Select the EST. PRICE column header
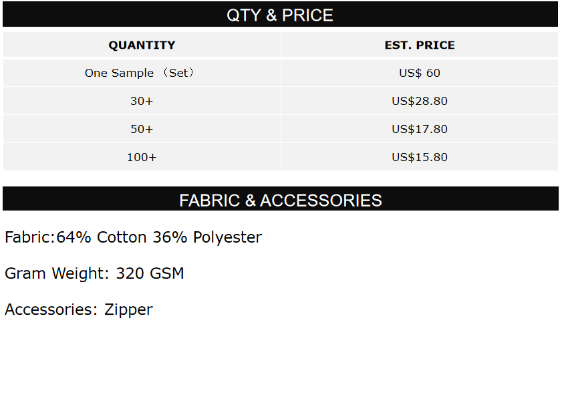The width and height of the screenshot is (562, 399). [420, 45]
